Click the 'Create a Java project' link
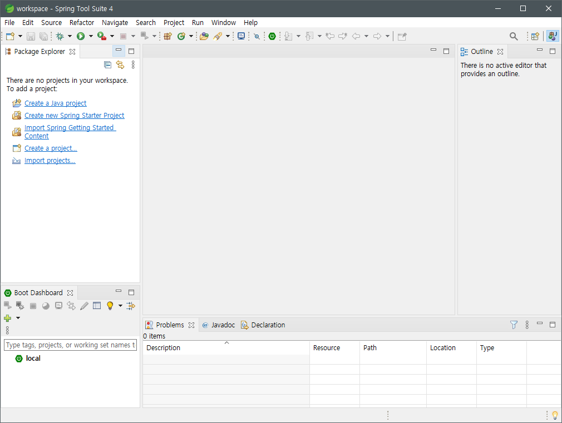The height and width of the screenshot is (423, 562). [x=55, y=103]
